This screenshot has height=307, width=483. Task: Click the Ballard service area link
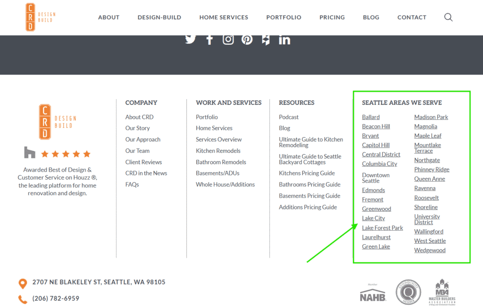click(371, 116)
